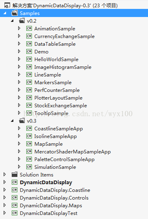148x219 pixels.
Task: Click the C# icon beside Demo
Action: coord(29,51)
